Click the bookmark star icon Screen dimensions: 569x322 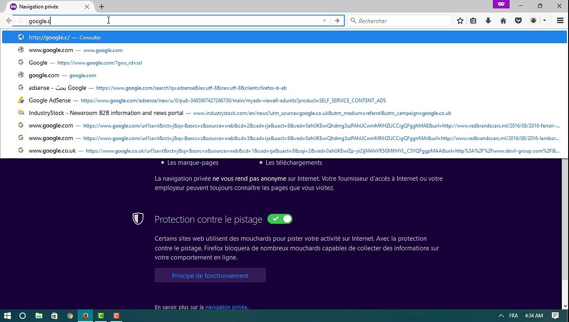coord(460,21)
